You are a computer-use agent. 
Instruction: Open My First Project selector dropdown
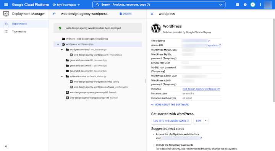pos(66,5)
